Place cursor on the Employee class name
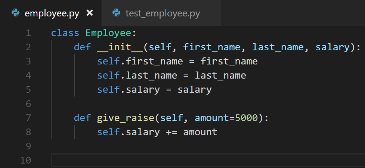This screenshot has height=168, width=365. pyautogui.click(x=108, y=33)
